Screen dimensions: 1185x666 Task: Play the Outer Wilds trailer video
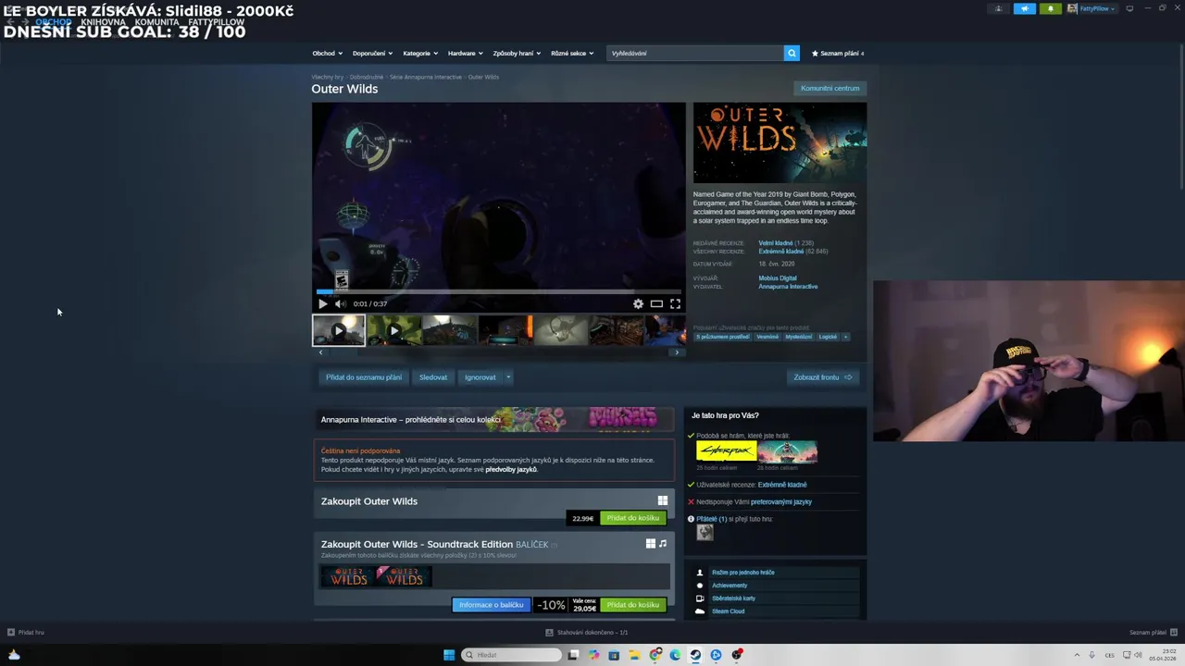[323, 303]
